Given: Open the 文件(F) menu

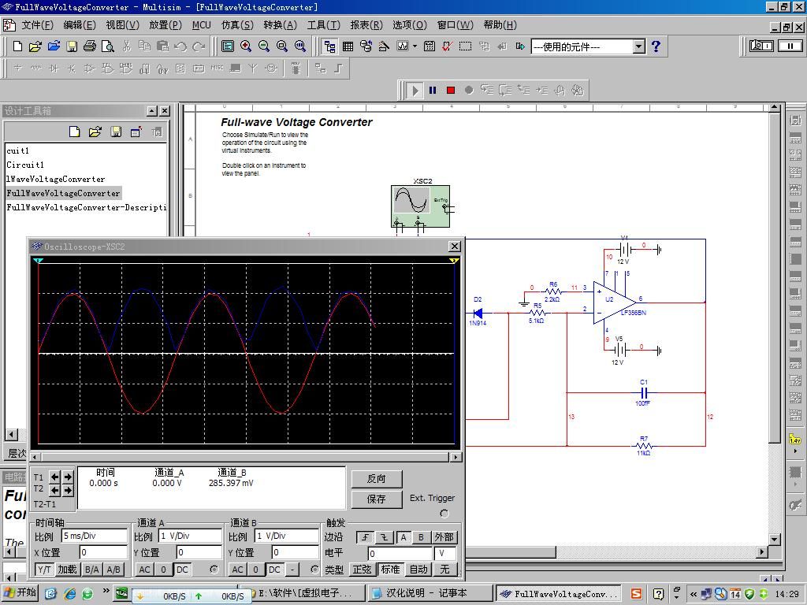Looking at the screenshot, I should click(x=38, y=24).
